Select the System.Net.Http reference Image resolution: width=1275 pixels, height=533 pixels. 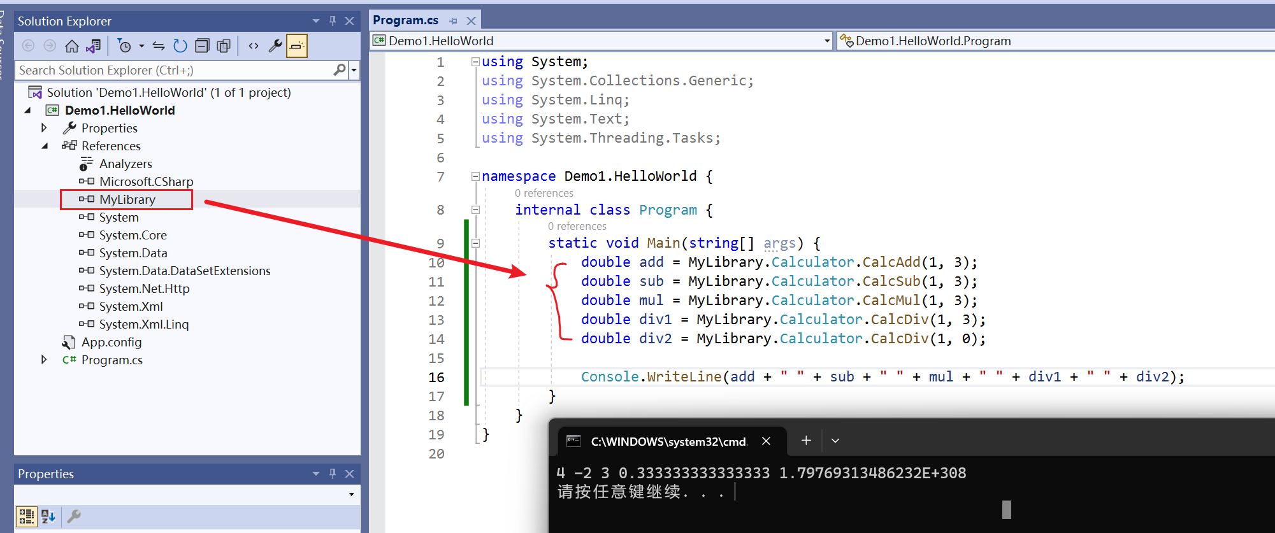(144, 288)
